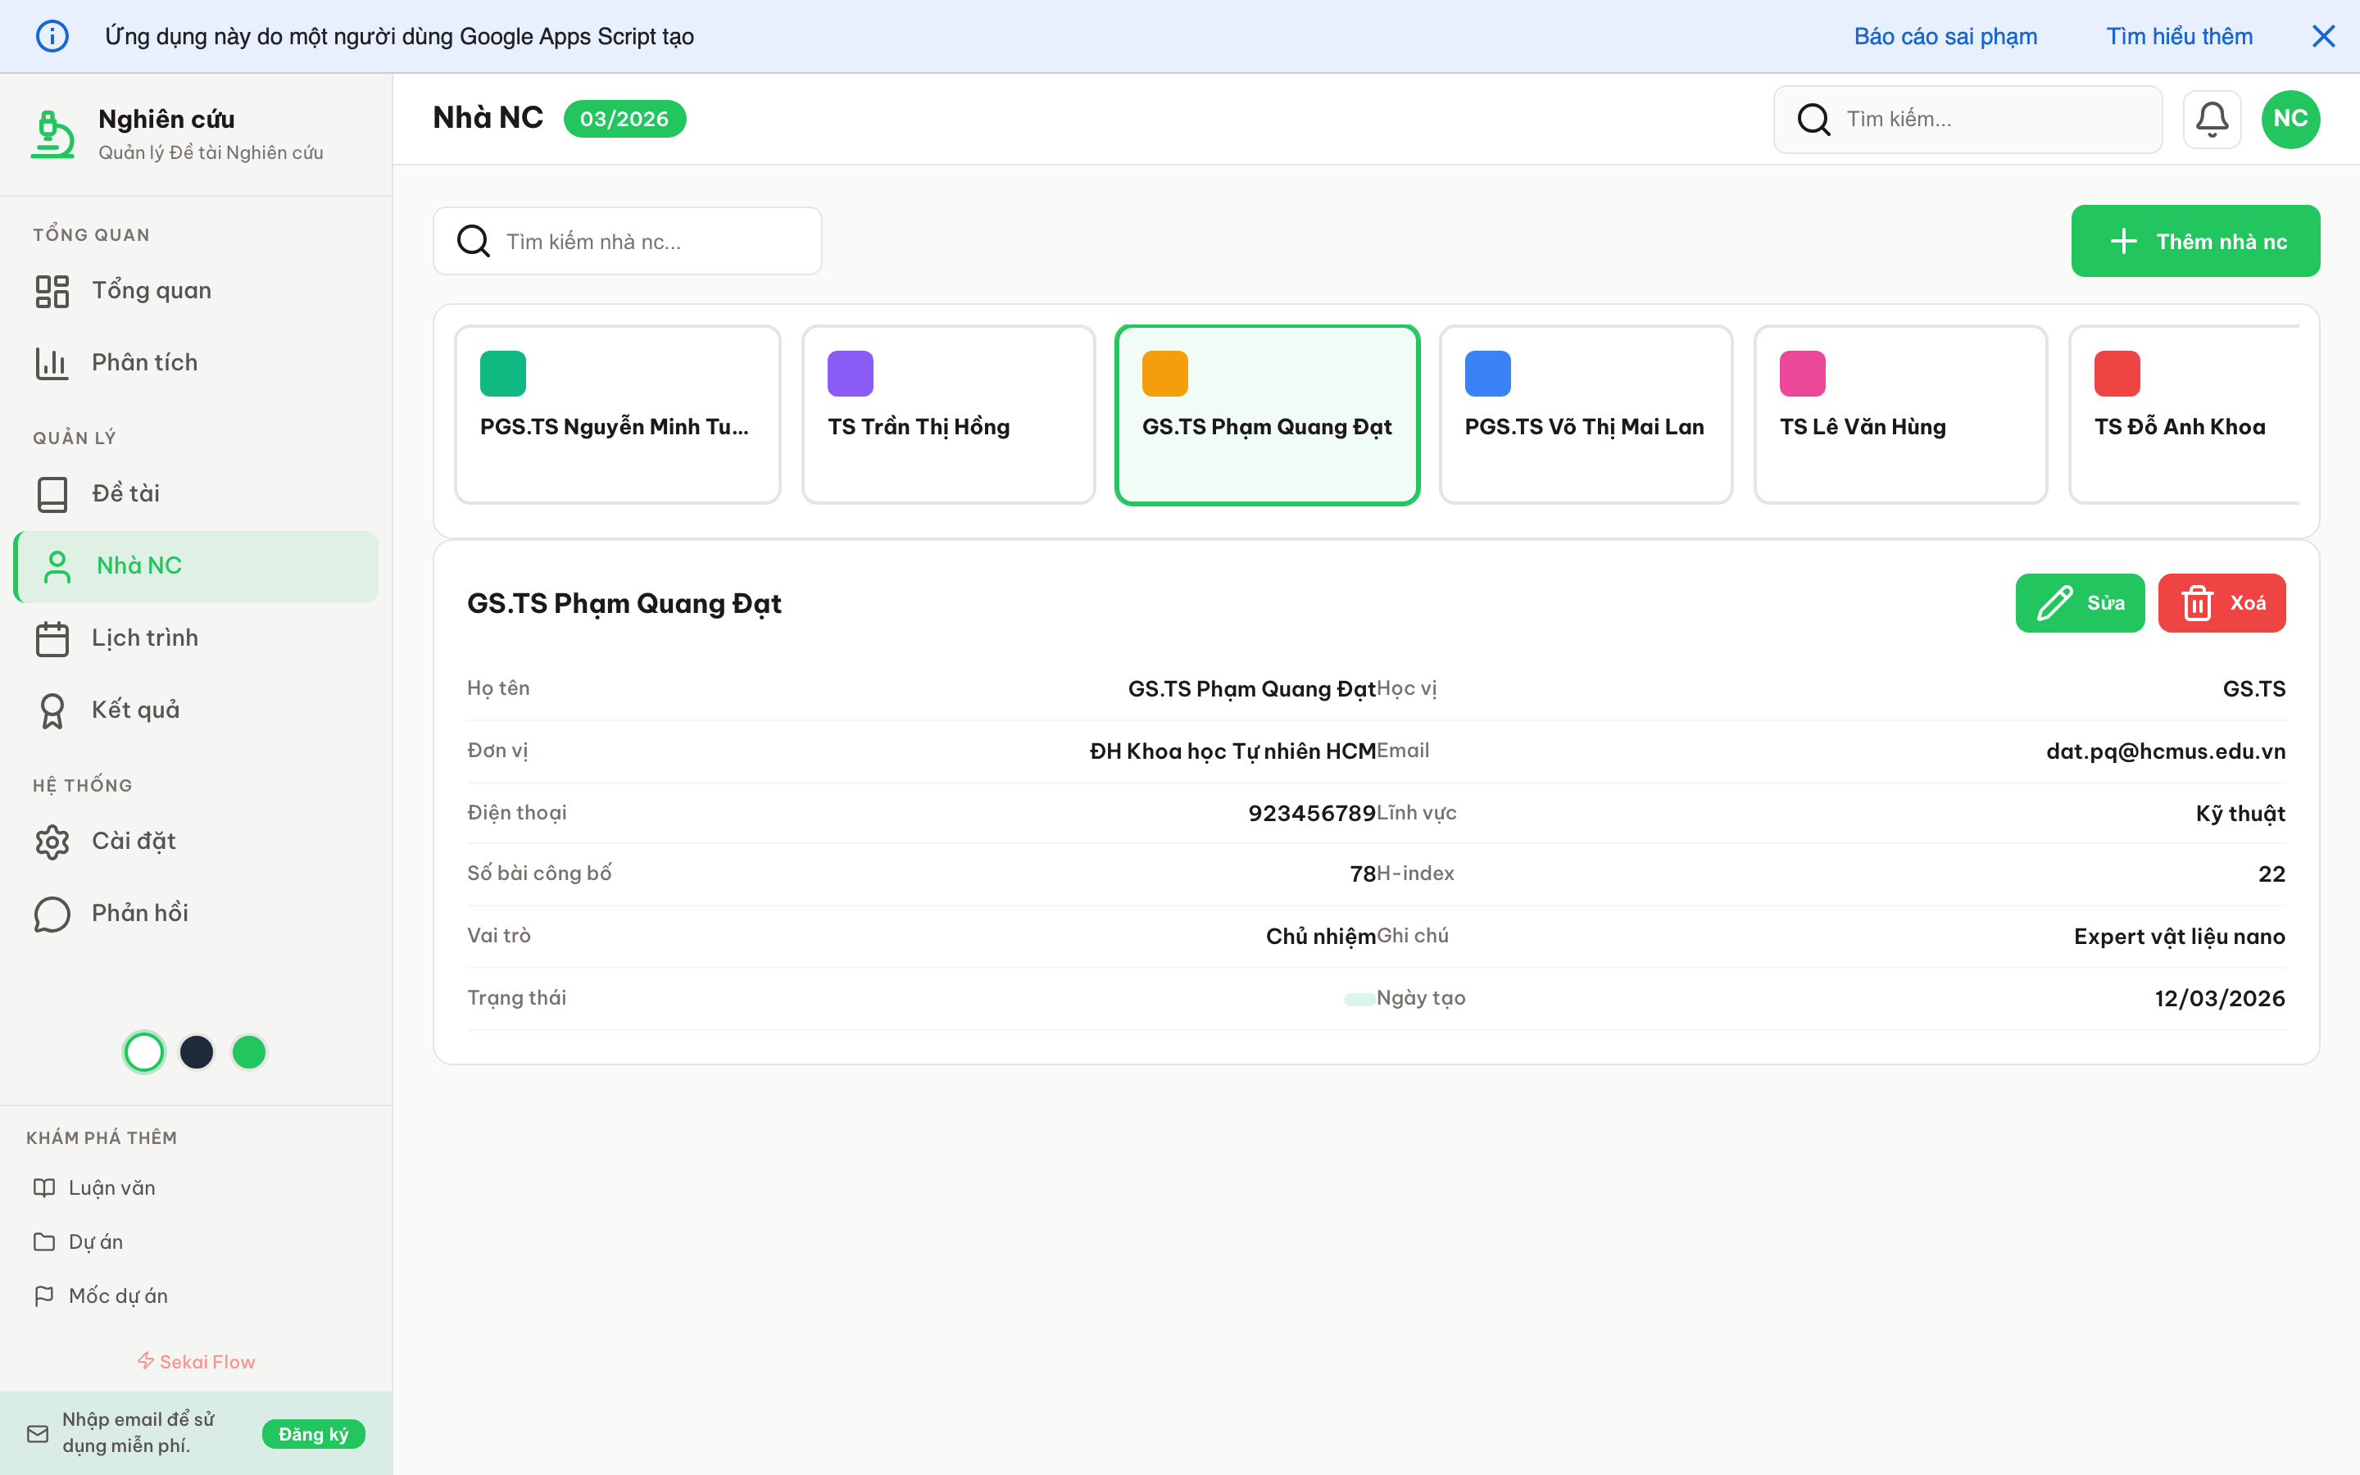Click the notification bell
The height and width of the screenshot is (1475, 2360).
point(2212,118)
